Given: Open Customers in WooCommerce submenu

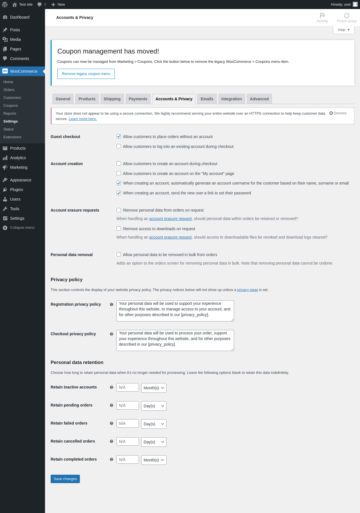Looking at the screenshot, I should tap(22, 98).
